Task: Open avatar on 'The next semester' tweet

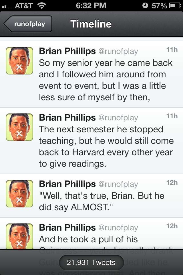Action: (19, 127)
